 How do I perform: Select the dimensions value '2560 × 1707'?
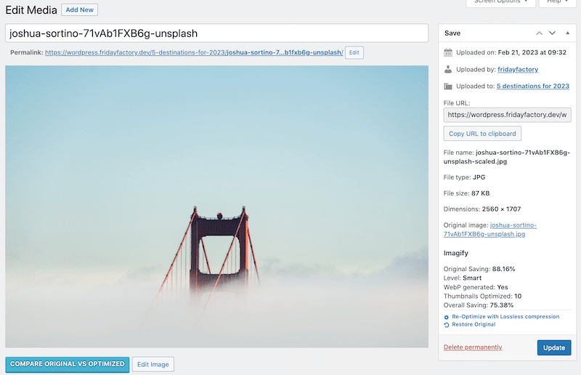point(501,209)
